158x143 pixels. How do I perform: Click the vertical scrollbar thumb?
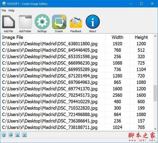tap(155, 93)
